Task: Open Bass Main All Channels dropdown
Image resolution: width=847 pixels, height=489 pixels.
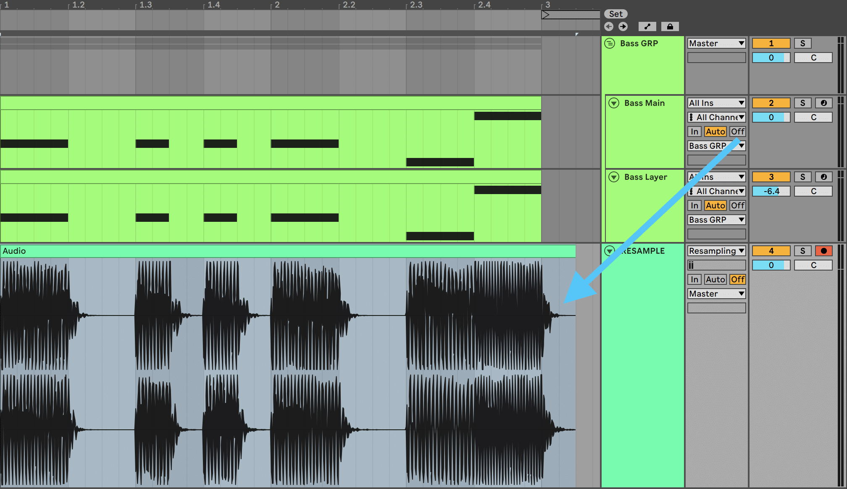Action: 717,117
